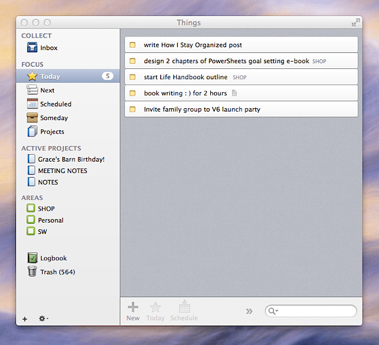Click the Logbook checkmark icon
This screenshot has height=345, width=379.
tap(32, 258)
